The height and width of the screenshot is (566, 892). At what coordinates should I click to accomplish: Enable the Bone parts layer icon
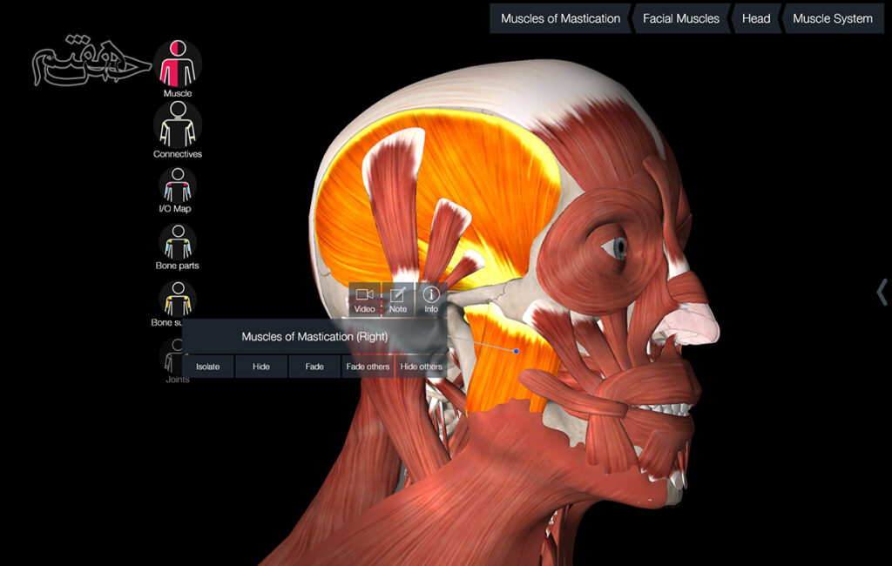pyautogui.click(x=178, y=241)
